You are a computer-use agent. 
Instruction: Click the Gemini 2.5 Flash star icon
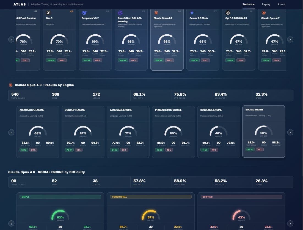click(192, 13)
